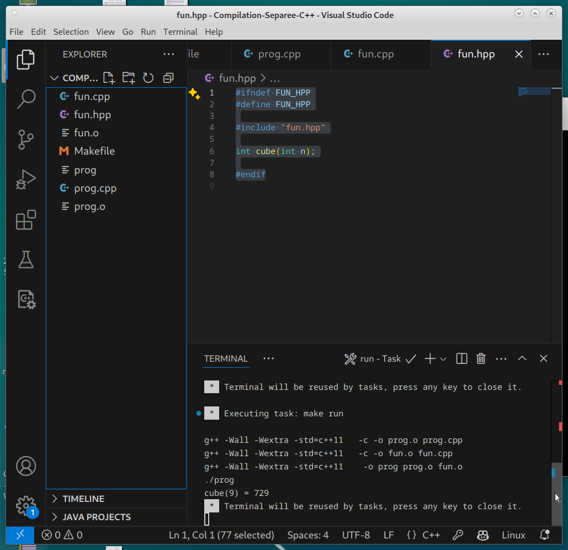568x550 pixels.
Task: Change indentation via Spaces: 4
Action: pyautogui.click(x=308, y=535)
